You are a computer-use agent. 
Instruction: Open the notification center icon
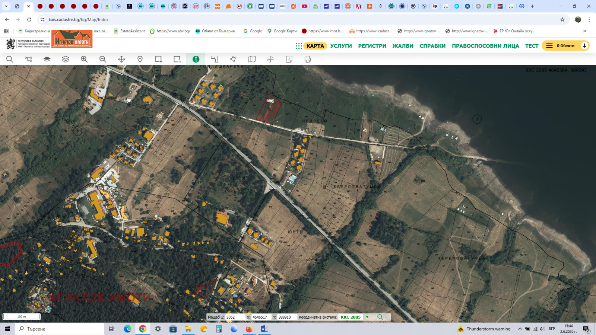point(586,329)
